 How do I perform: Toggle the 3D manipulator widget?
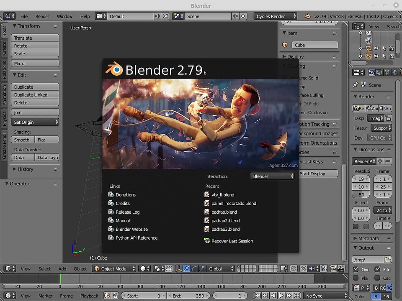click(179, 268)
